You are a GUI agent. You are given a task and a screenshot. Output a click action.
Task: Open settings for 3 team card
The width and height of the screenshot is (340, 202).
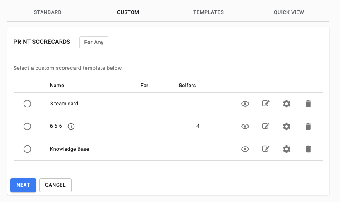coord(287,104)
